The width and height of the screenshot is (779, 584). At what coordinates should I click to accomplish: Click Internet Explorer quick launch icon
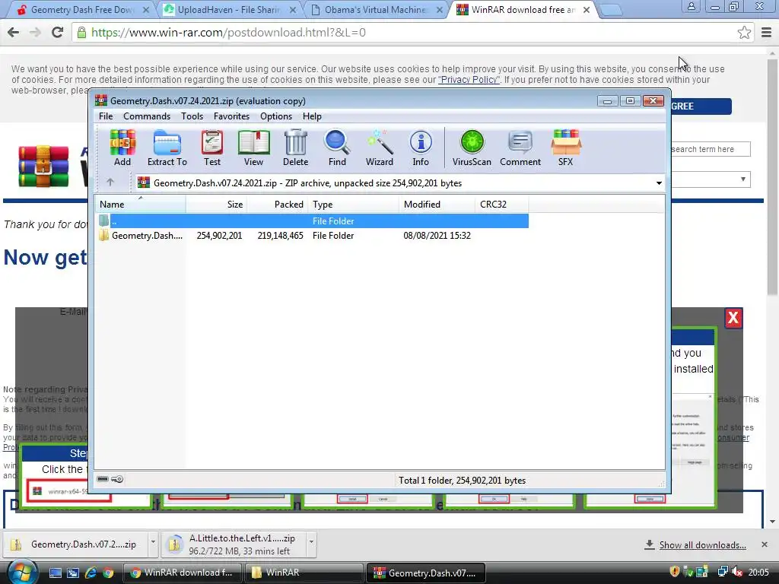(91, 573)
